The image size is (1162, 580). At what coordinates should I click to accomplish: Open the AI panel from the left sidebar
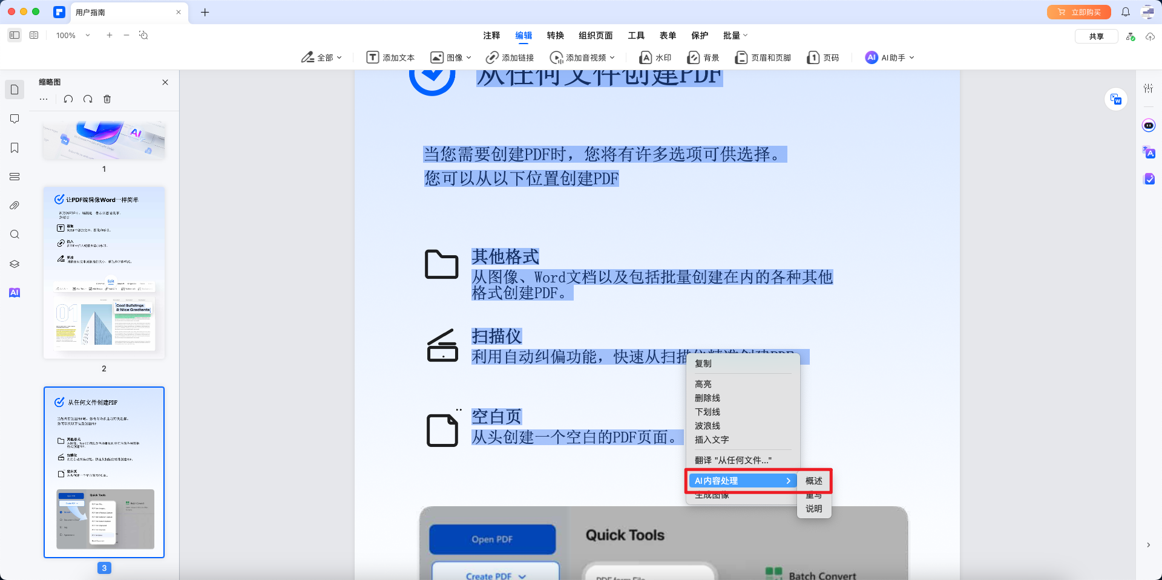15,293
